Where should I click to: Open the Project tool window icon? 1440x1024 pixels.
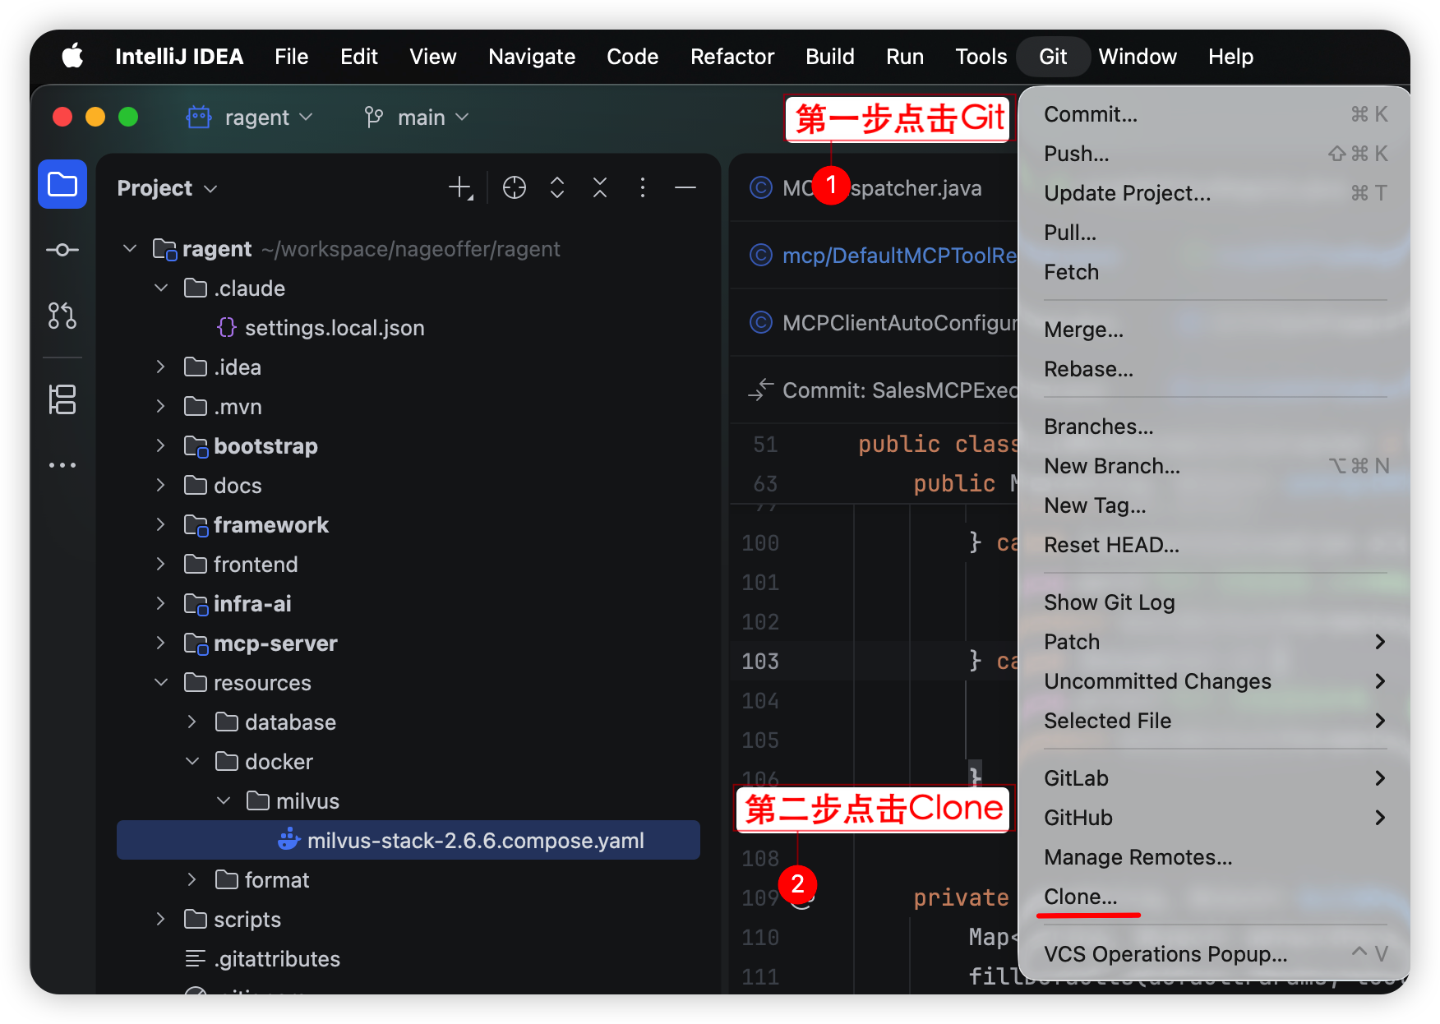[62, 184]
